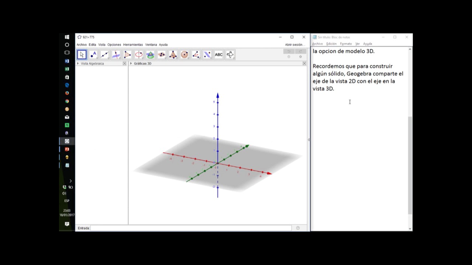This screenshot has width=472, height=265.
Task: Click the ESP language indicator
Action: pos(67,201)
